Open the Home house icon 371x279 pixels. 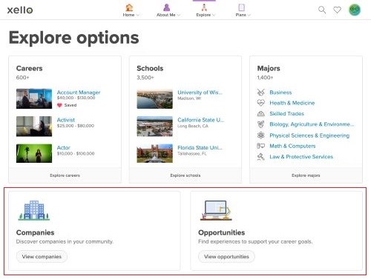pos(129,7)
